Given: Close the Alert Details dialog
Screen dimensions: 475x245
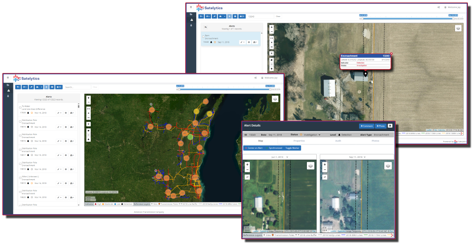Looking at the screenshot, I should point(390,126).
